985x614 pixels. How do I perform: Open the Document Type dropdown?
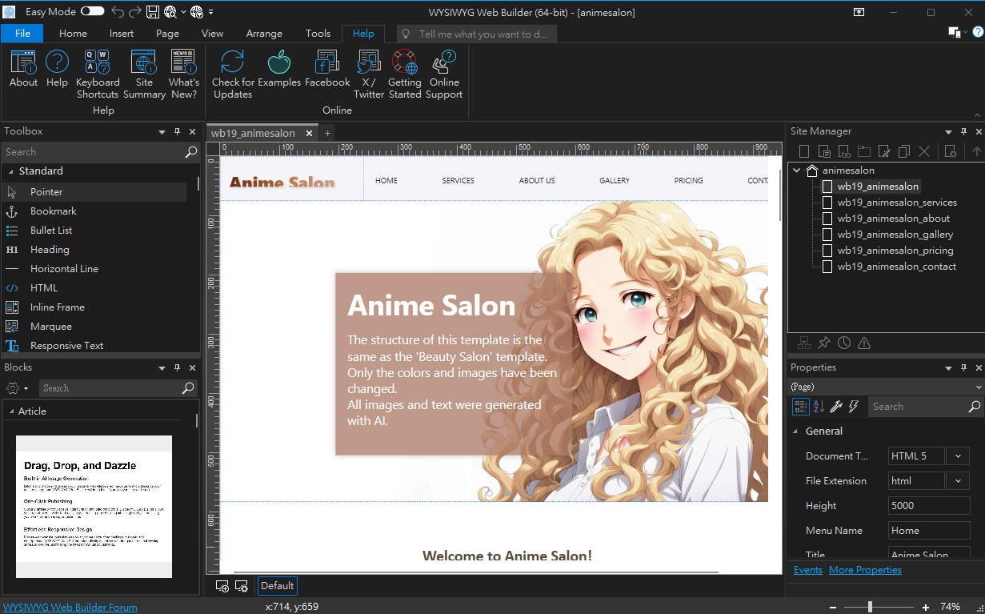pos(957,456)
